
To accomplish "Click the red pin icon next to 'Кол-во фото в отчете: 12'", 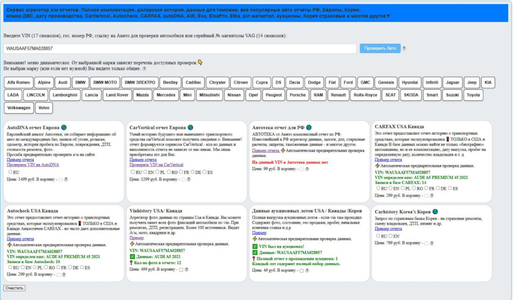I will [131, 263].
